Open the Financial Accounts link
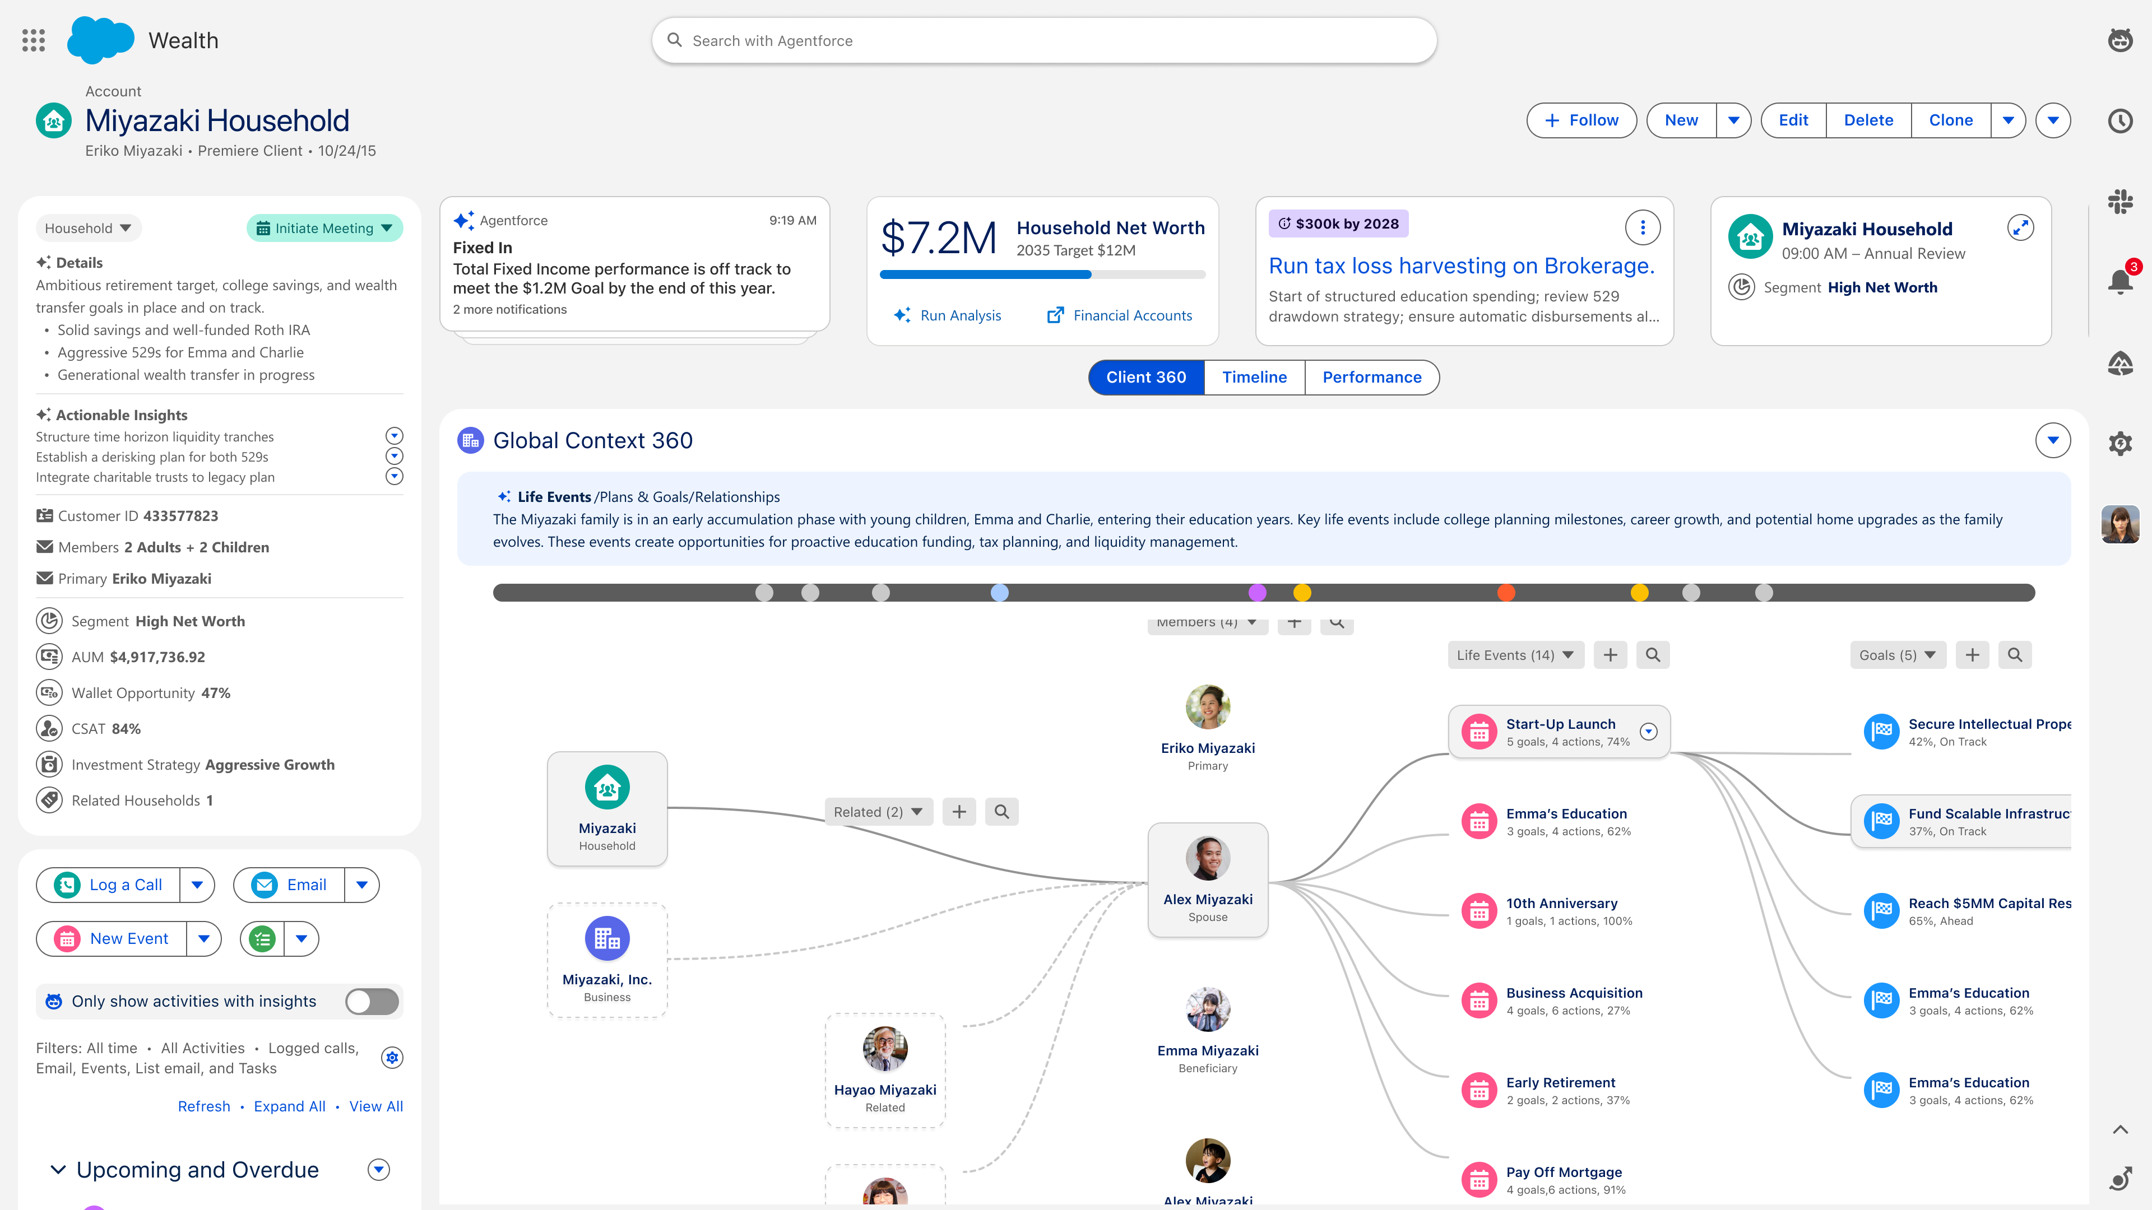 1120,315
